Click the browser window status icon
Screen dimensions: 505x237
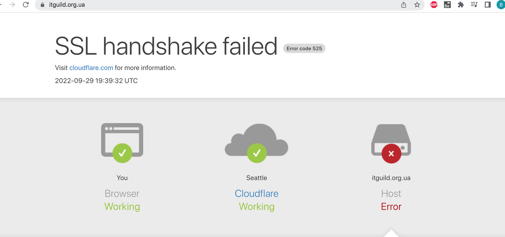click(x=122, y=142)
